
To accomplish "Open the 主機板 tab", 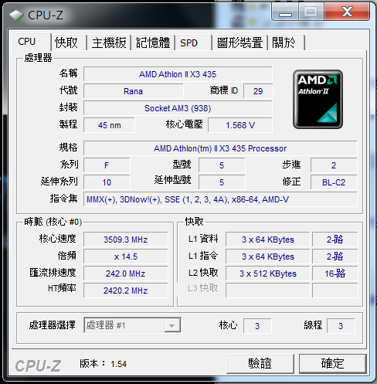I will 109,42.
